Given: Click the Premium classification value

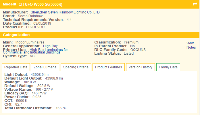Looking at the screenshot, I should (x=131, y=42).
